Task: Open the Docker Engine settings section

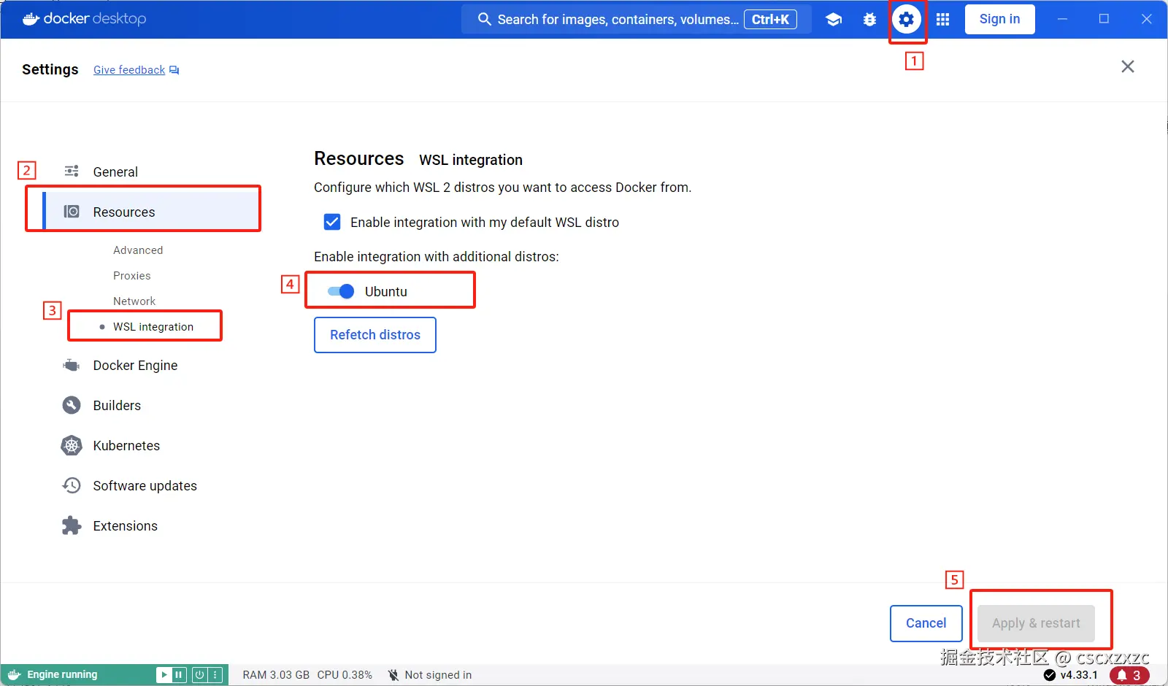Action: (x=135, y=365)
